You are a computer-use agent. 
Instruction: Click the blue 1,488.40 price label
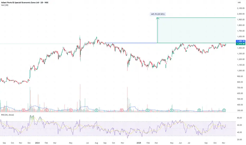coord(240,41)
